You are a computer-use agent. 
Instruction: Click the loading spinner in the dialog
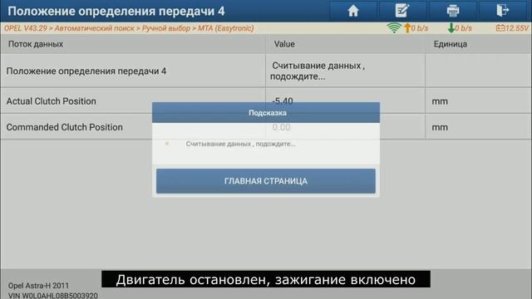tap(166, 144)
